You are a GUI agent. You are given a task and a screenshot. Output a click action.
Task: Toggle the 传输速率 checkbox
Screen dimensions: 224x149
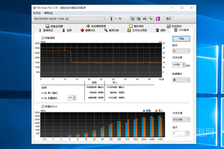(43, 38)
